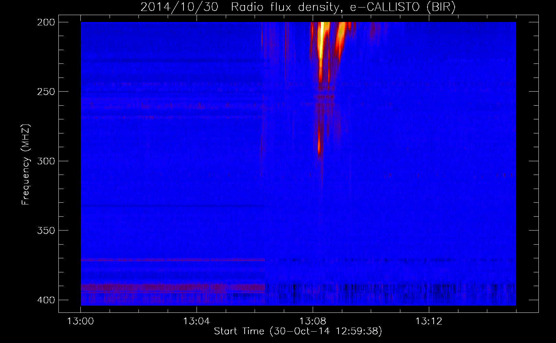Click the "Start Time (30-Oct-14 12:59:38)" label

point(298,331)
